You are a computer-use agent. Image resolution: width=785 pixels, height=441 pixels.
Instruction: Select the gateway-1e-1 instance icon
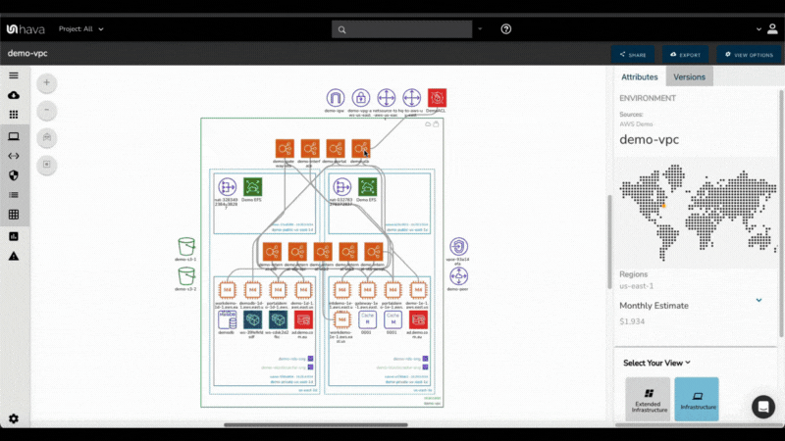[367, 290]
